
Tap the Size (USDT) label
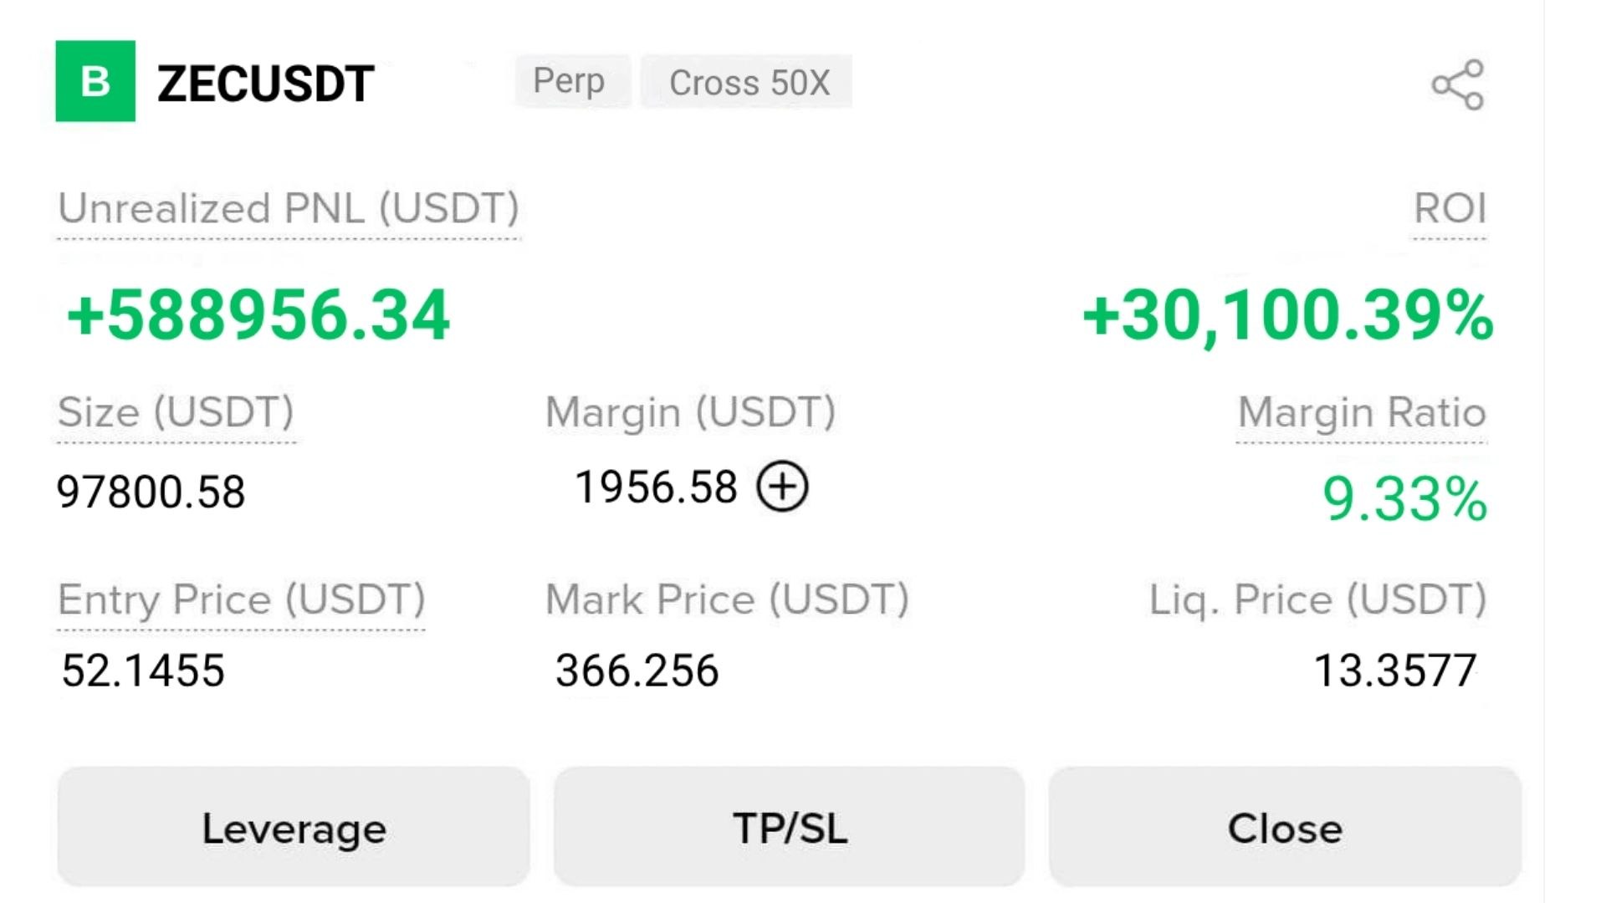pyautogui.click(x=176, y=412)
